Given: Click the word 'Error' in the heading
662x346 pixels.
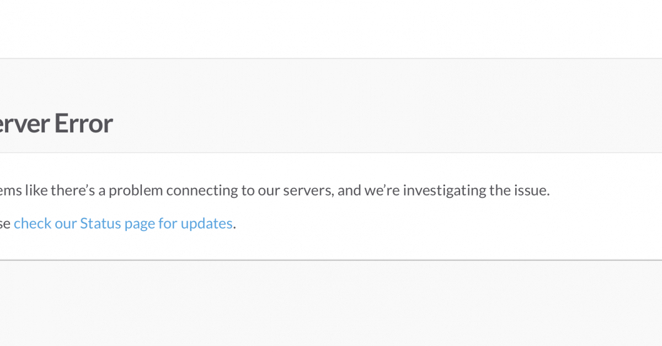Looking at the screenshot, I should click(83, 123).
